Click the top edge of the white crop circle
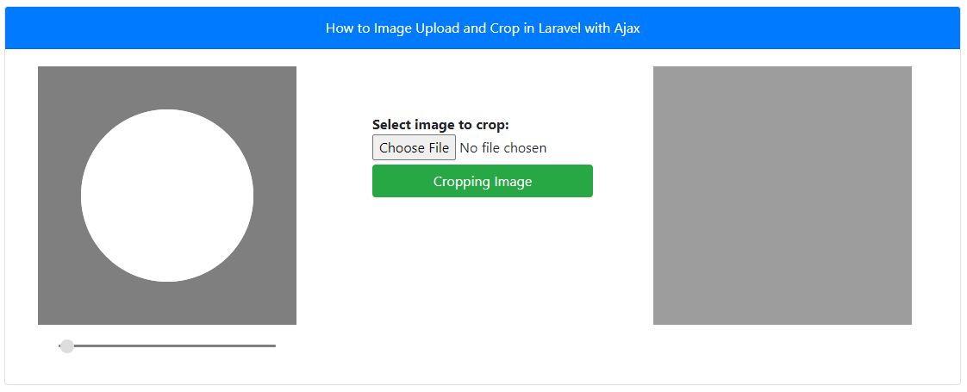This screenshot has width=967, height=392. [167, 111]
